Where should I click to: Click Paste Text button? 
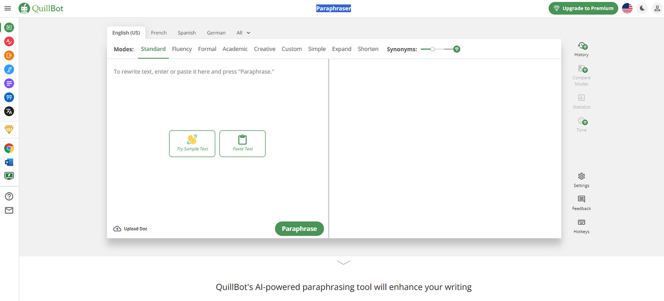pos(243,143)
